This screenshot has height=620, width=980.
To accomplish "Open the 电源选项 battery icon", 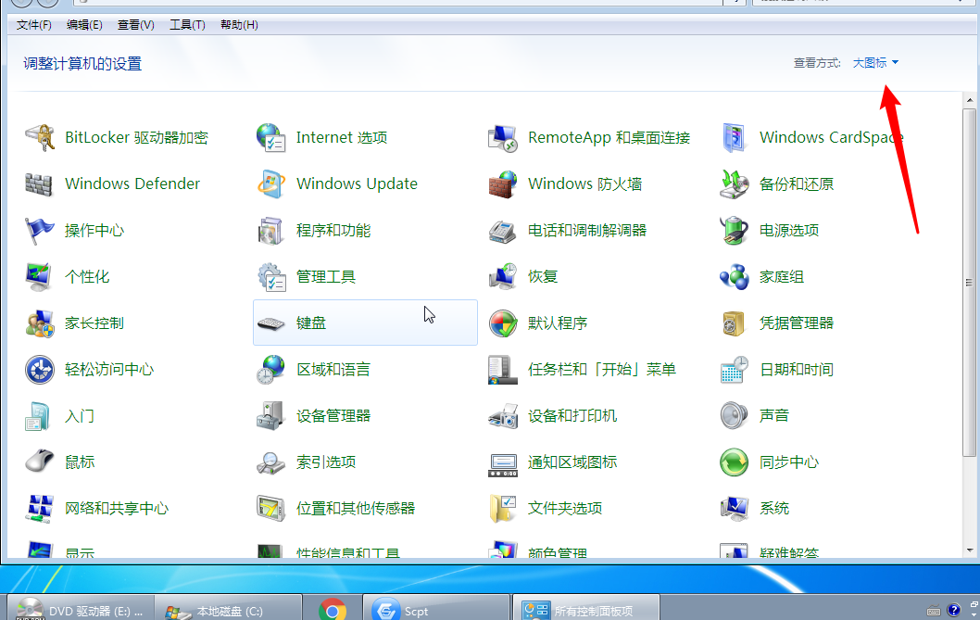I will pyautogui.click(x=735, y=231).
